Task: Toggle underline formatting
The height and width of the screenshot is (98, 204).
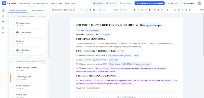Action: point(142,10)
